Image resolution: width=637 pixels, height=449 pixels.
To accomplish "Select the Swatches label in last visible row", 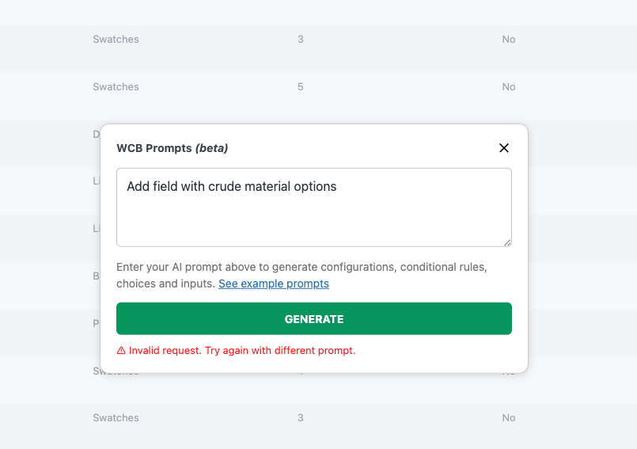I will pyautogui.click(x=116, y=418).
